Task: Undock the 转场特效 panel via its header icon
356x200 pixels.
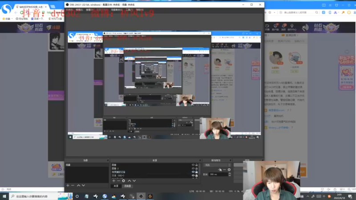Action: 230,160
